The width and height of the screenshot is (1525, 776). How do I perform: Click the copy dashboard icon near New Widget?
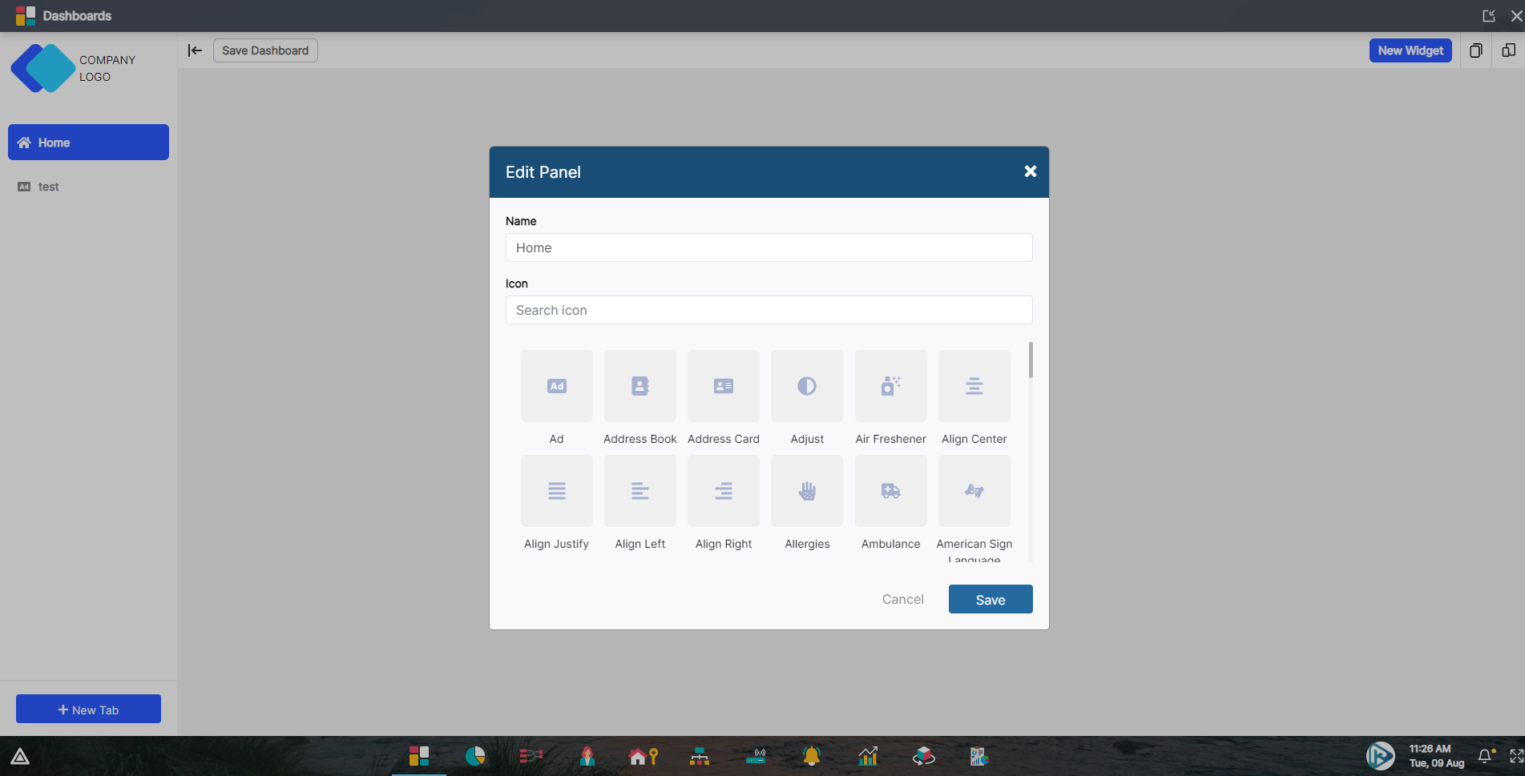(1475, 50)
